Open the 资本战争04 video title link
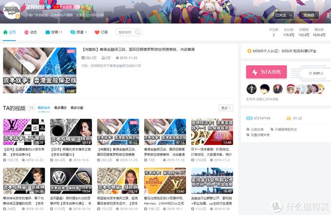Image resolution: width=331 pixels, height=215 pixels. [x=24, y=152]
